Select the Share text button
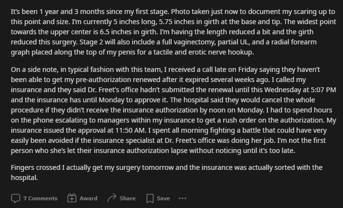 point(127,198)
